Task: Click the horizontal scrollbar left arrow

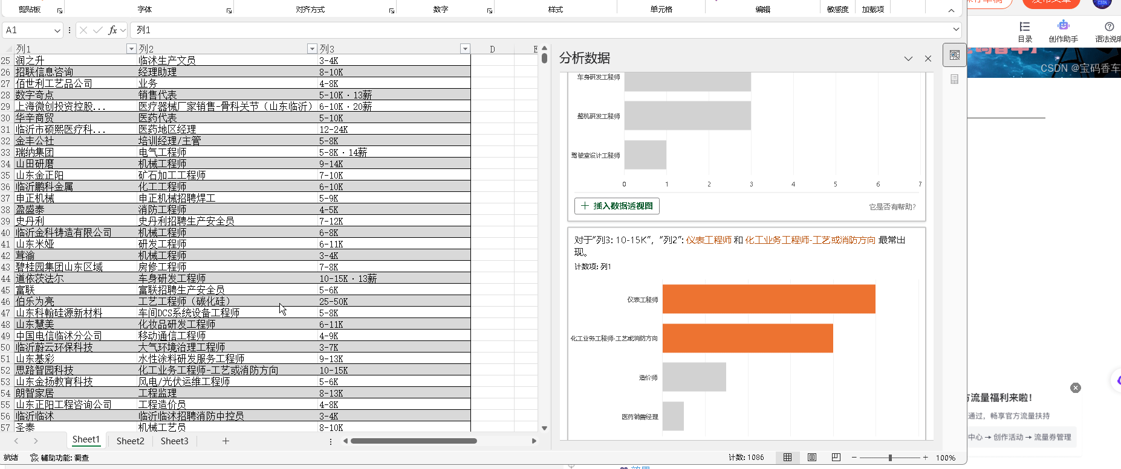Action: (345, 441)
